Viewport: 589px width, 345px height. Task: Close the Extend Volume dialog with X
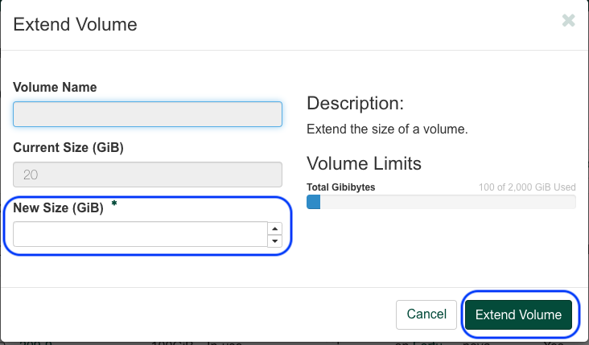(568, 21)
